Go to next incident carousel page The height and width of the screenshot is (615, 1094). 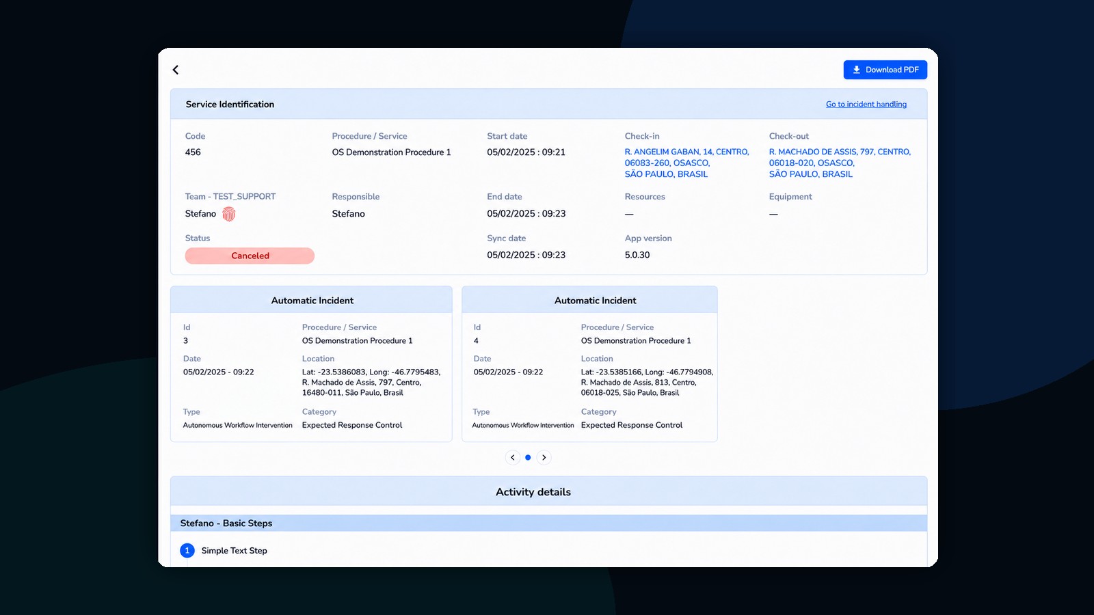coord(544,458)
